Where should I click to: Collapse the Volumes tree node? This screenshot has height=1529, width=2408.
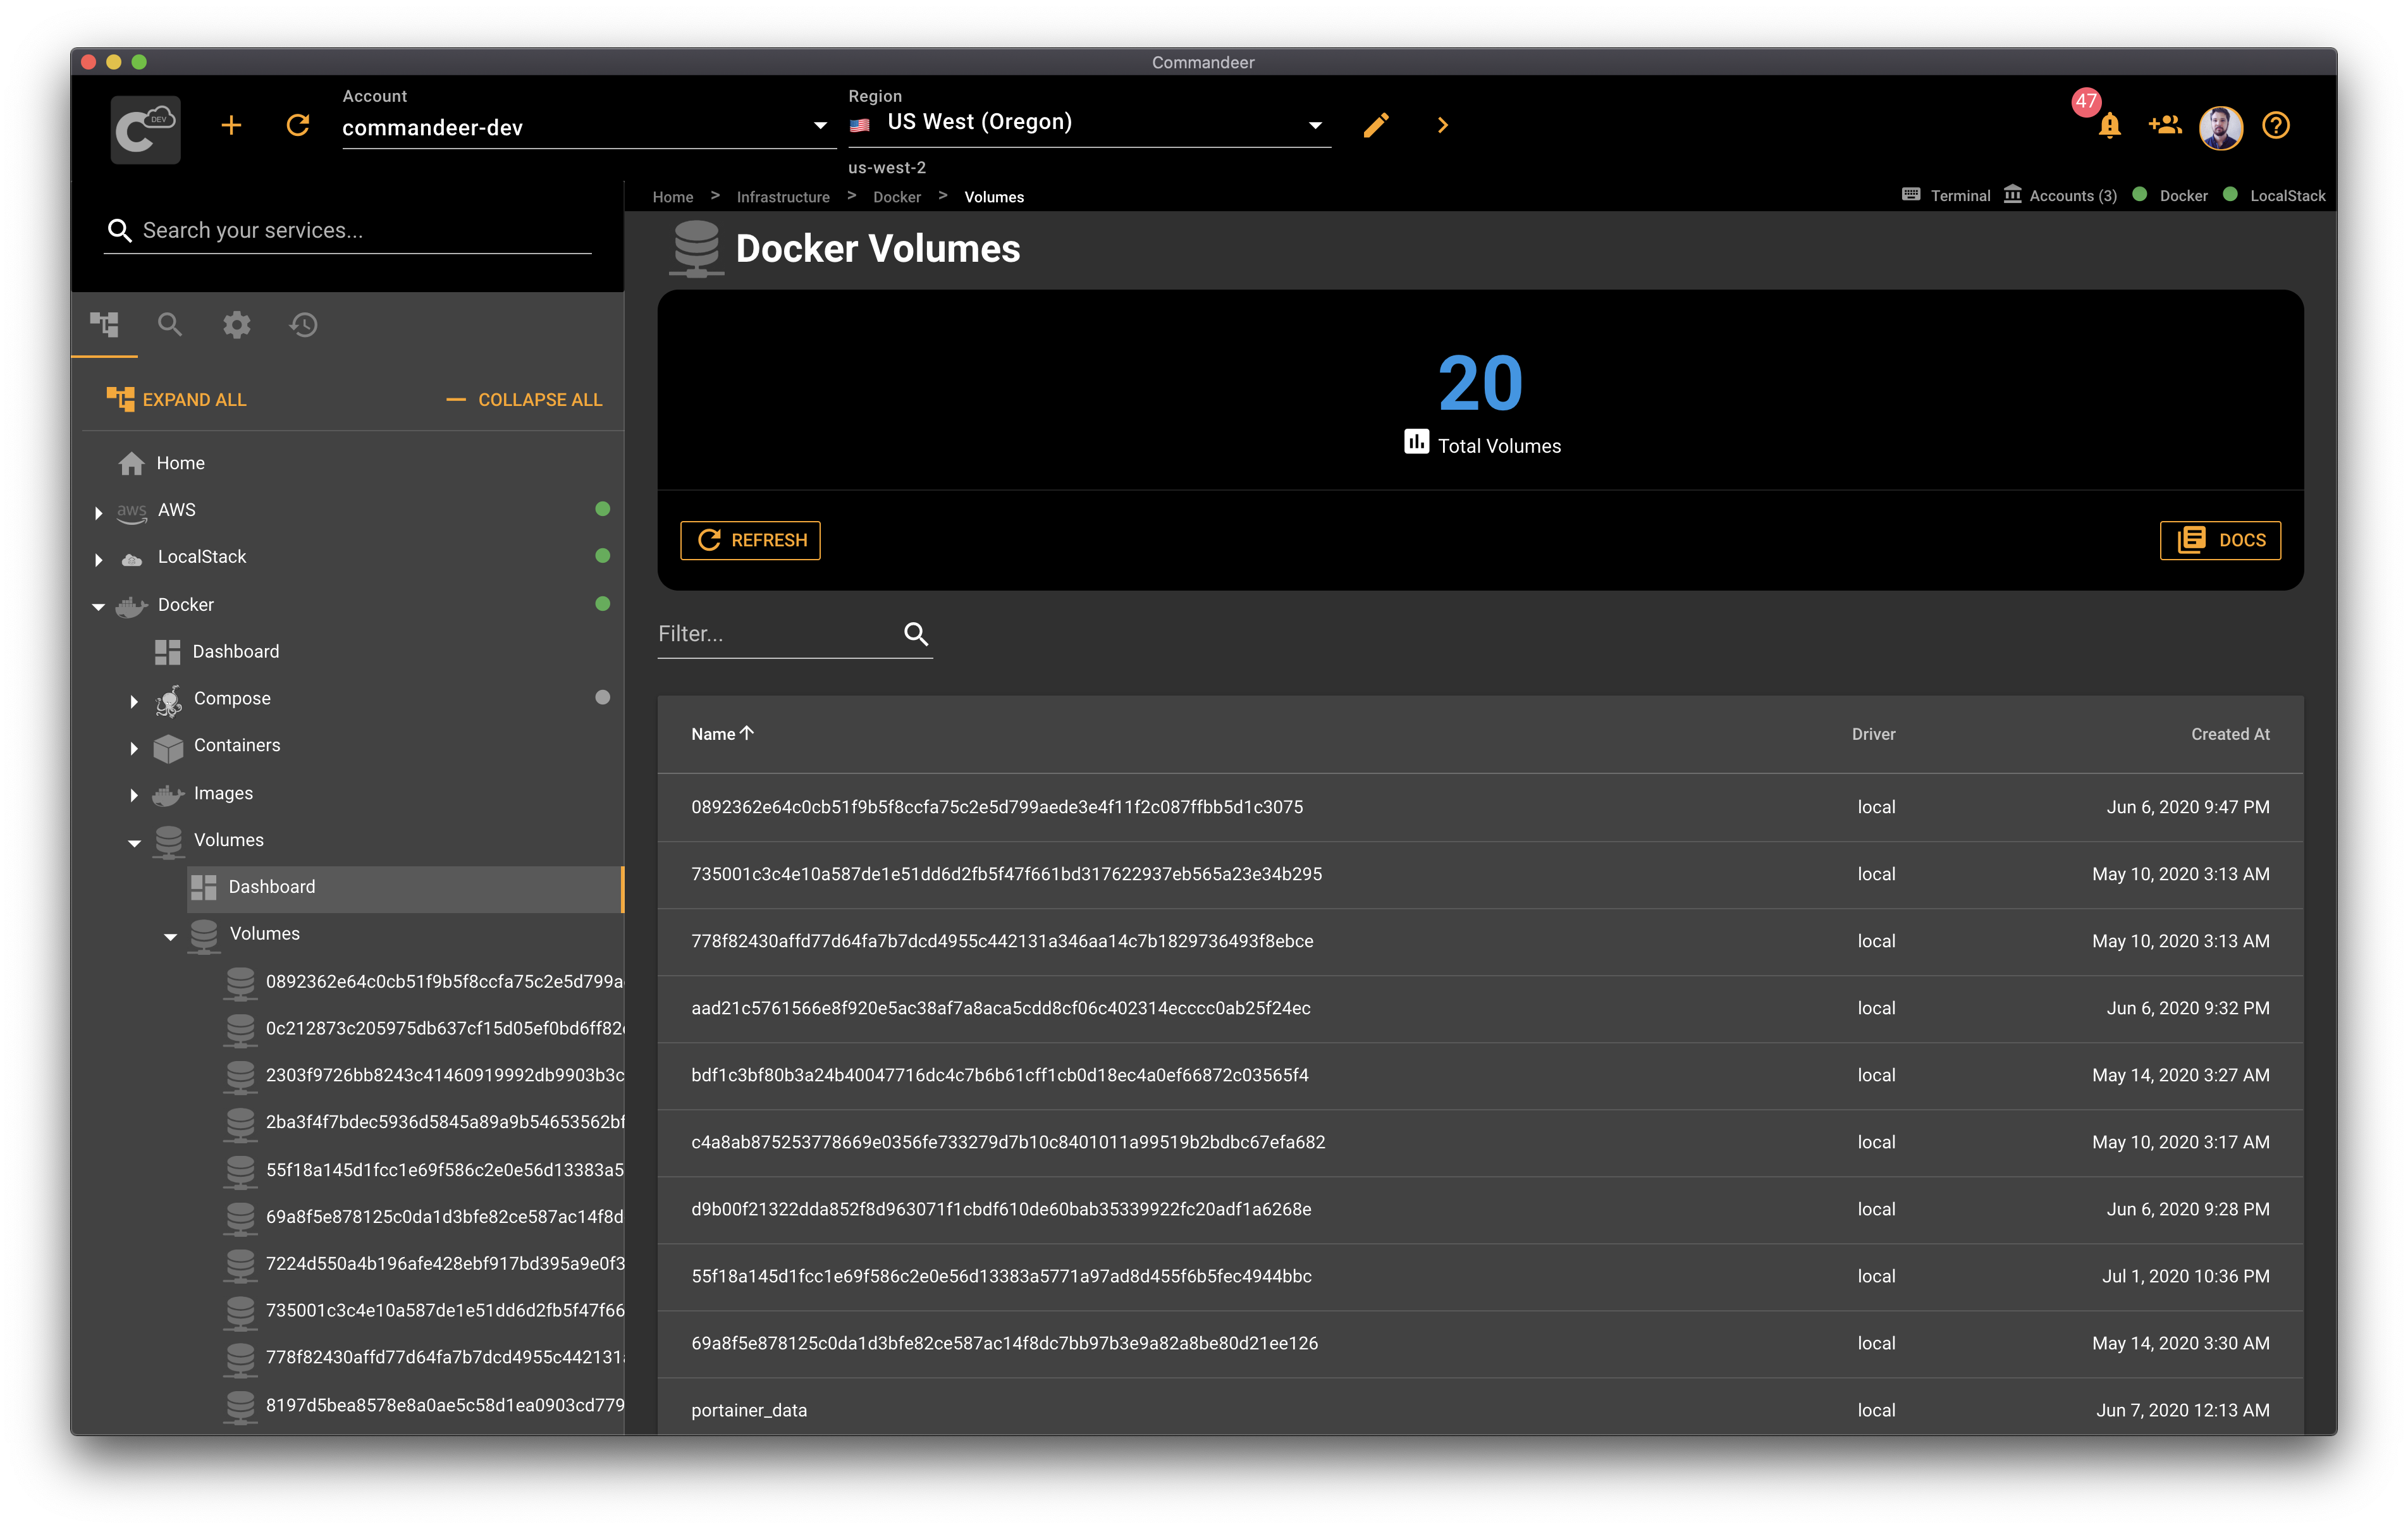click(x=135, y=842)
